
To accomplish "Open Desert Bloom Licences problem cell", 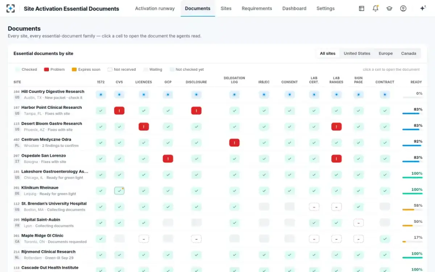I will [144, 127].
